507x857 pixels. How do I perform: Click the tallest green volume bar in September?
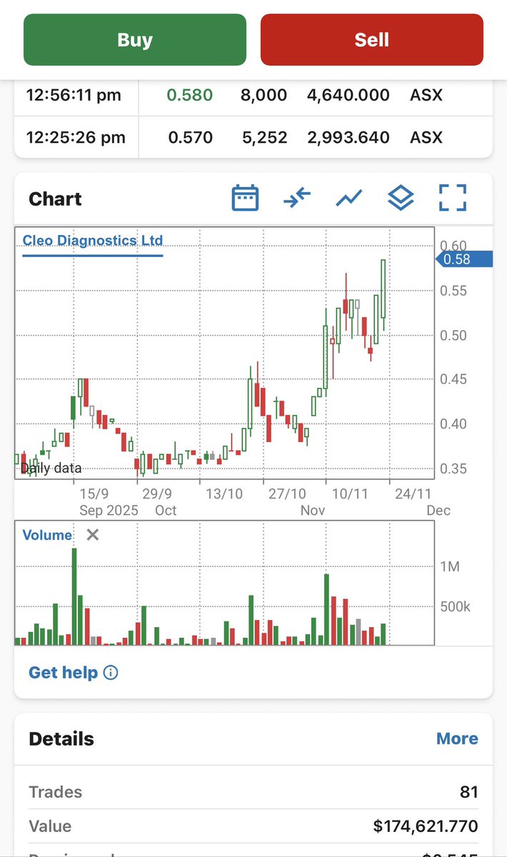click(74, 597)
